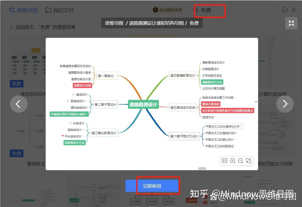Viewport: 302px width, 207px height.
Task: Click circle marker beside 纵坡设计
Action: (70, 123)
